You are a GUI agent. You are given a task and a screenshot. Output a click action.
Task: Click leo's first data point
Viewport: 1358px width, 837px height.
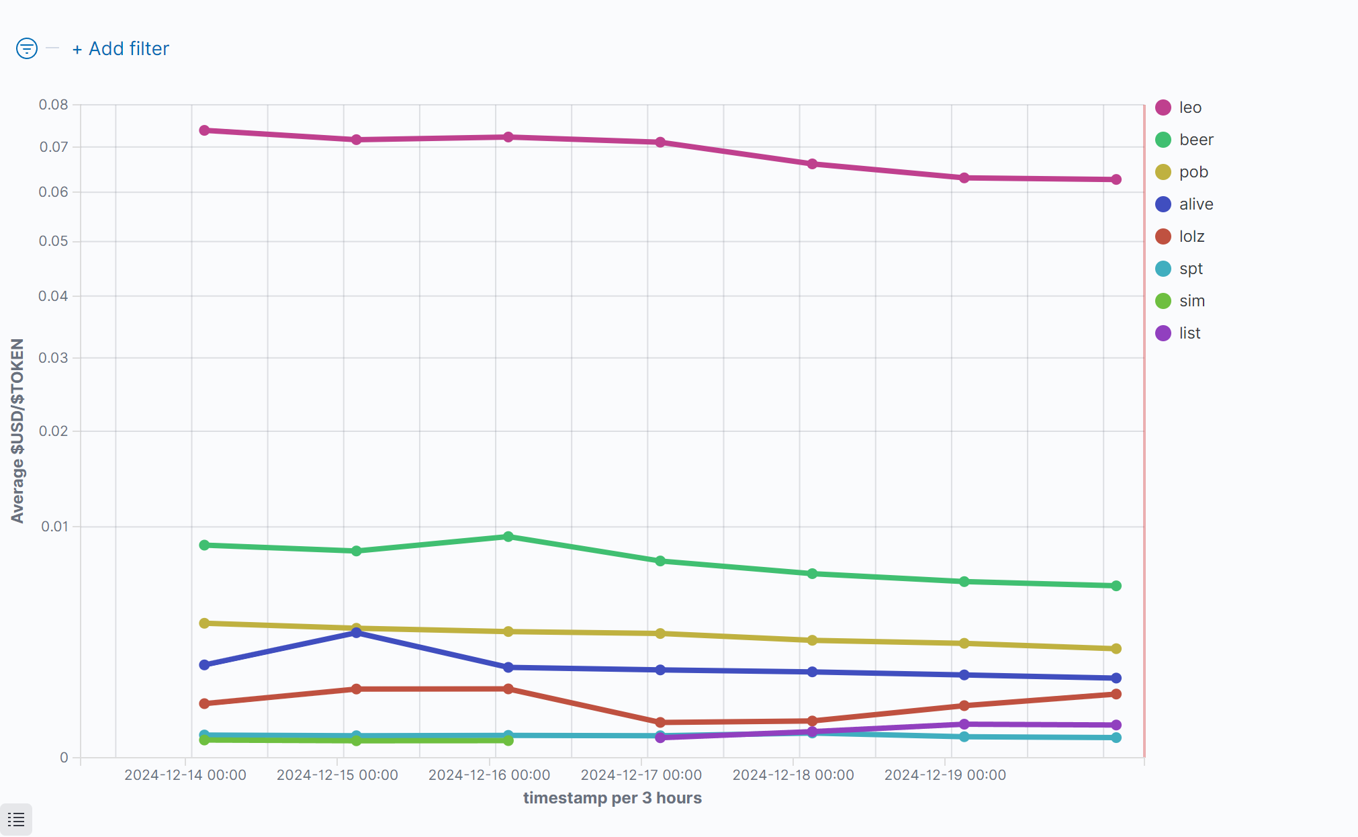(x=205, y=130)
